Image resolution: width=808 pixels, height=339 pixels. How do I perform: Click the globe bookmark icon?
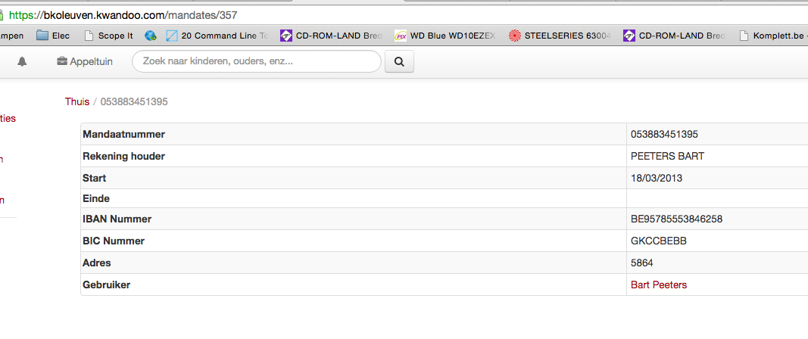[151, 36]
